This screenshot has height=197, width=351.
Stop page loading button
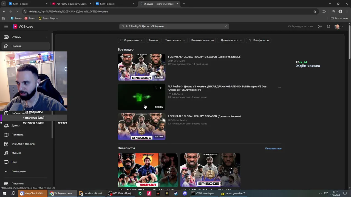(x=17, y=11)
